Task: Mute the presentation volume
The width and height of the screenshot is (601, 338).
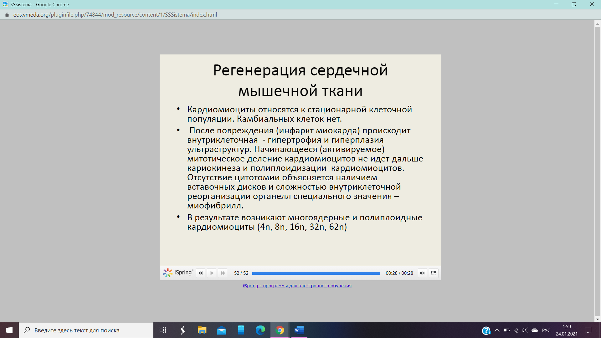Action: coord(423,273)
